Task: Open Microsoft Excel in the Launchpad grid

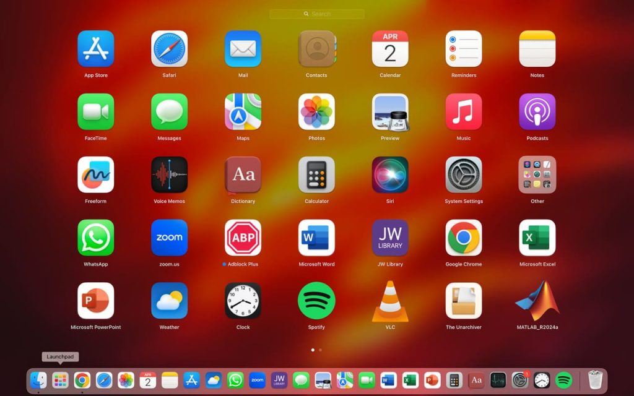Action: click(537, 238)
